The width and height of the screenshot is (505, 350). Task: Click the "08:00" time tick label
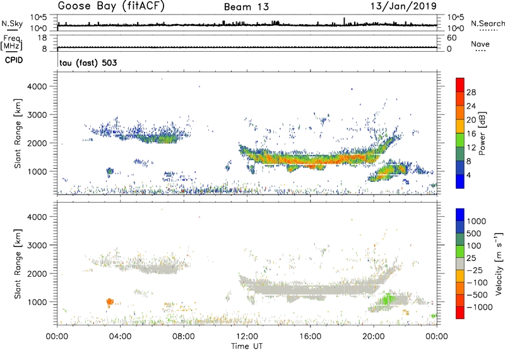click(x=184, y=337)
